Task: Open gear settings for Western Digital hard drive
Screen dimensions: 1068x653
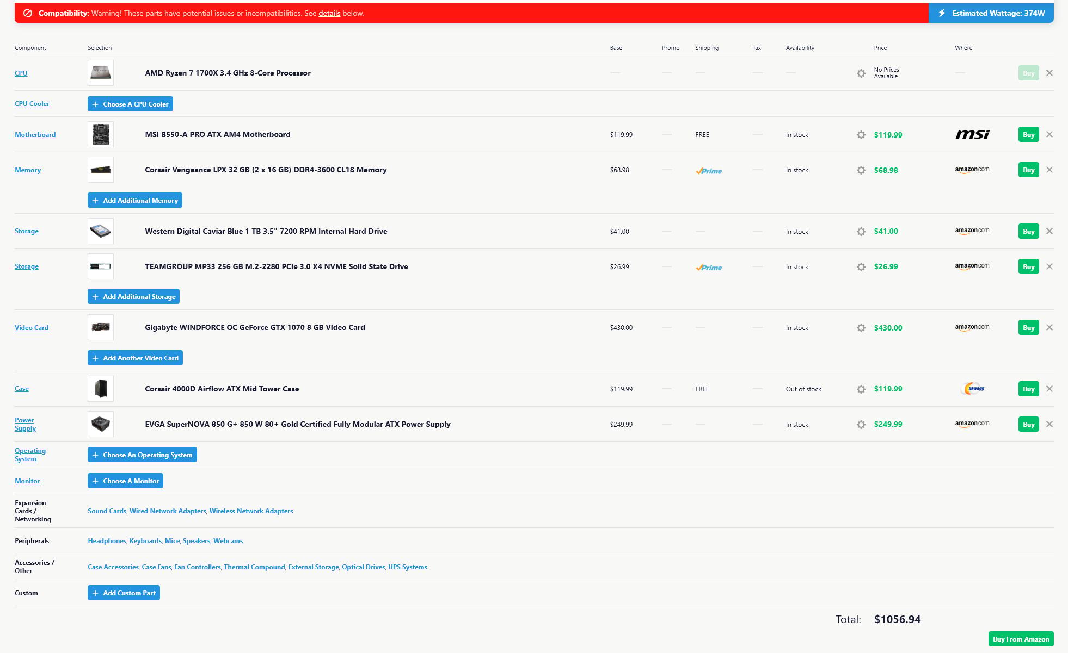Action: (x=861, y=232)
